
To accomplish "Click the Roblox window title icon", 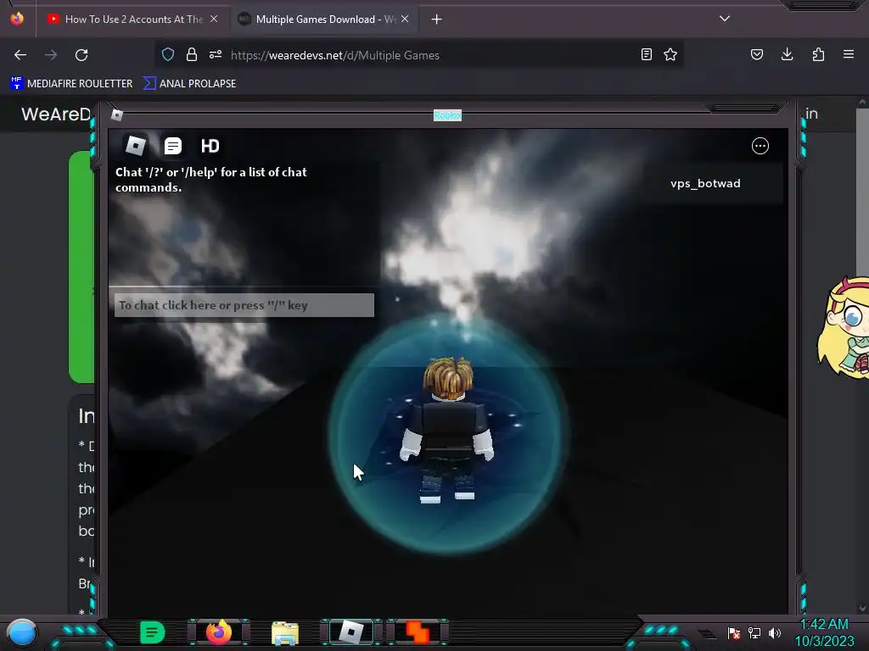I will [117, 115].
